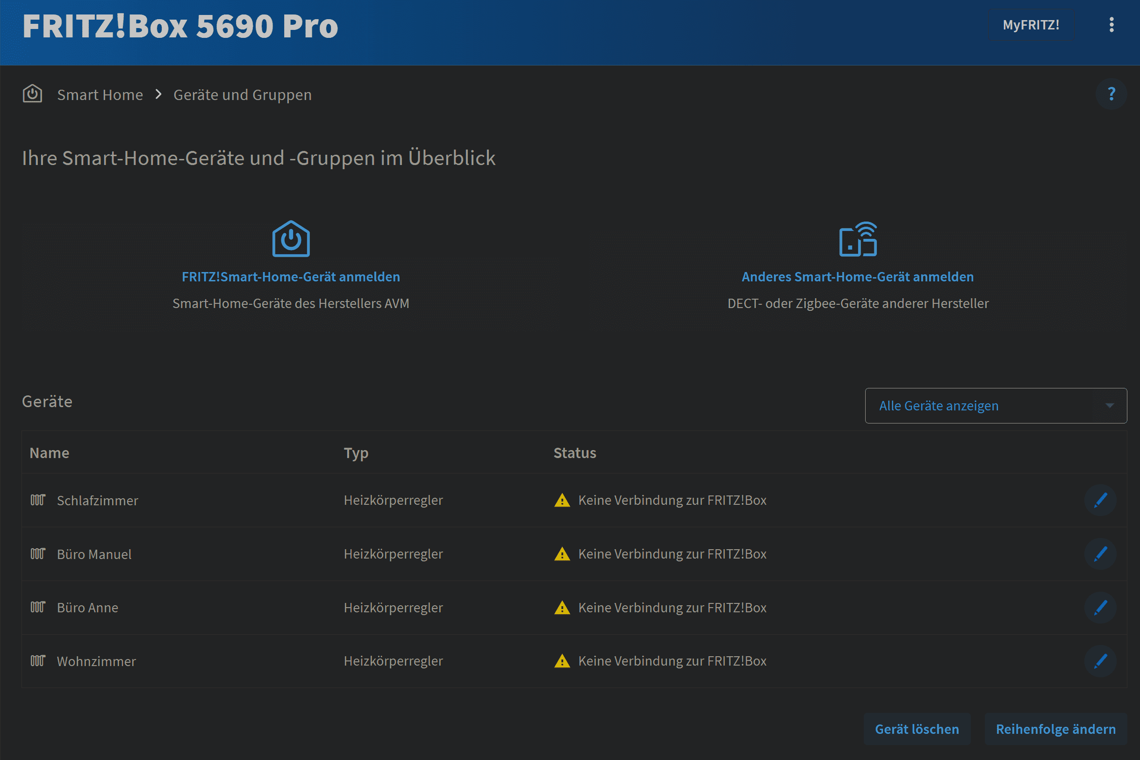
Task: Click warning triangle in Wohnzimmer row
Action: click(x=562, y=661)
